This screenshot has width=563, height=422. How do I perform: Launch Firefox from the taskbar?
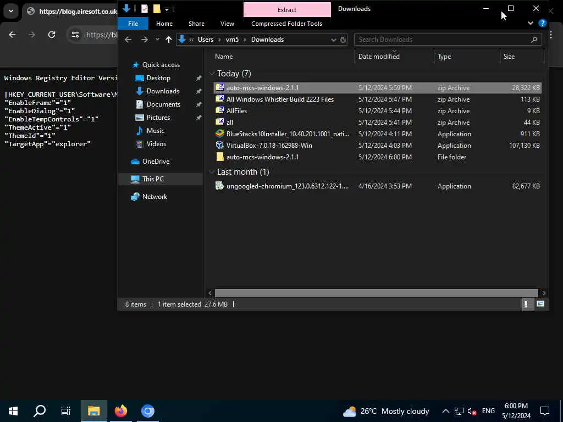[x=120, y=411]
